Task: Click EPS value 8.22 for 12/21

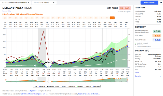Action: tap(112, 72)
